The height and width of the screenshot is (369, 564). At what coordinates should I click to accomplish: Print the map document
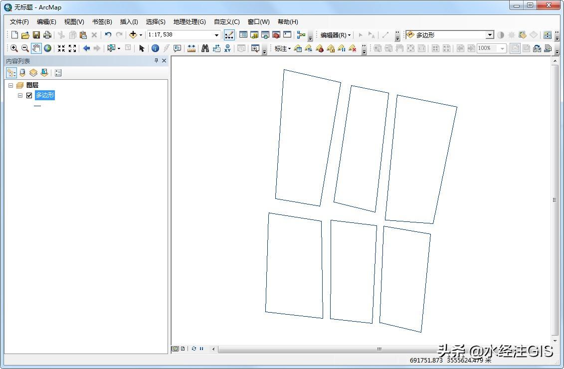click(x=47, y=35)
